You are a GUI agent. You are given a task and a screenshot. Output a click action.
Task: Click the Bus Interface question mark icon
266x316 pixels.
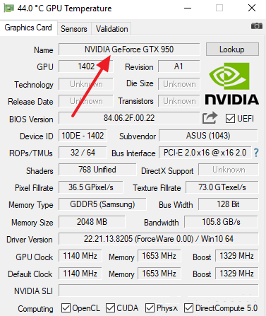tap(256, 153)
